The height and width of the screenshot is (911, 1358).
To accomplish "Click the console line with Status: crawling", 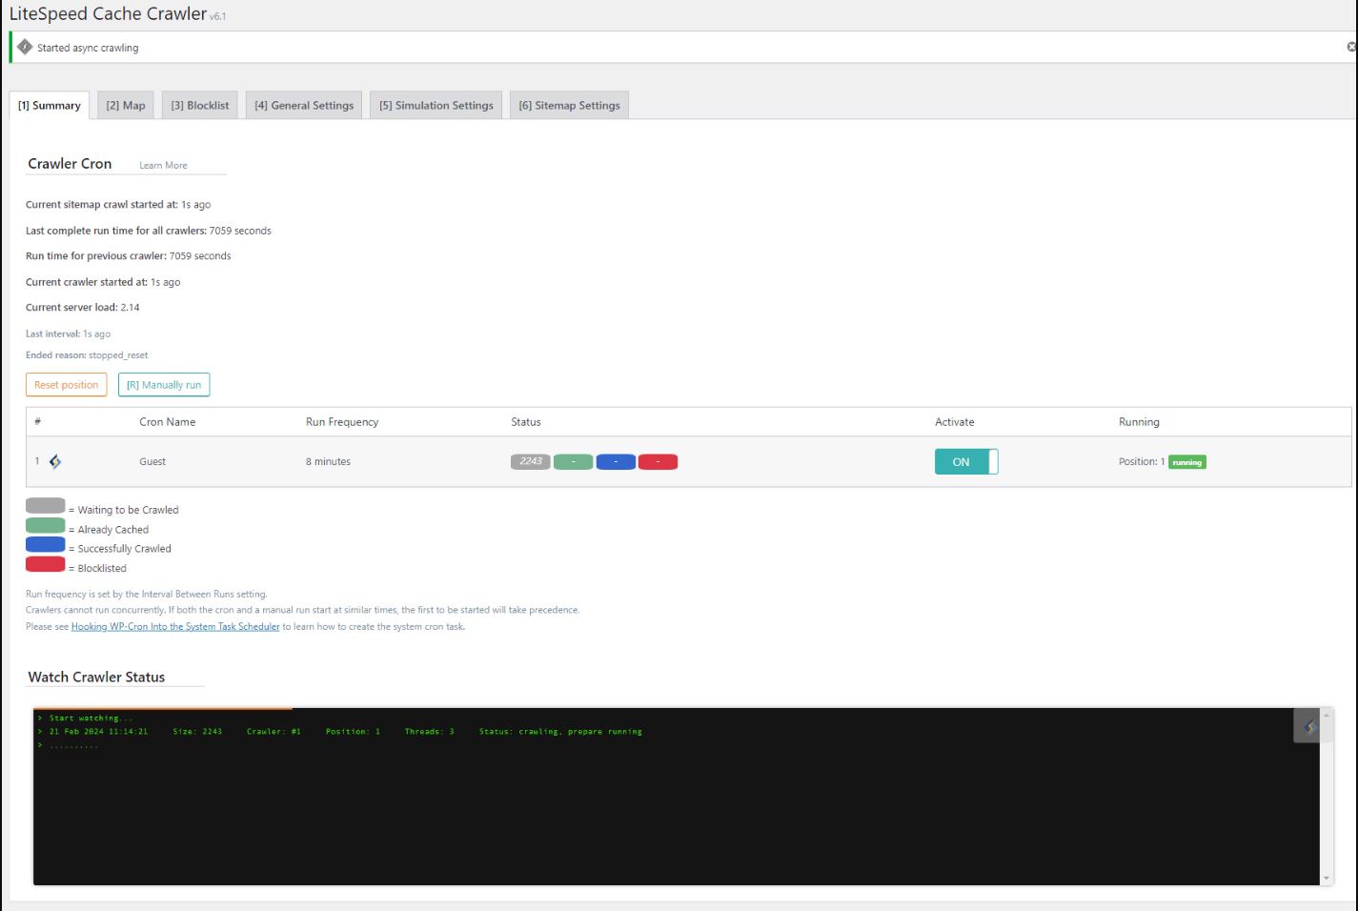I will click(340, 732).
